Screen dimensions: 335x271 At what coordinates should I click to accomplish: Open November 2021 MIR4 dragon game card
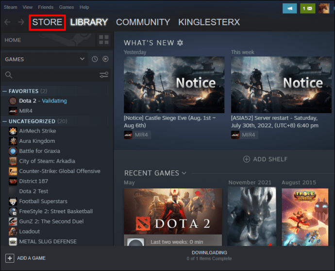tap(251, 216)
